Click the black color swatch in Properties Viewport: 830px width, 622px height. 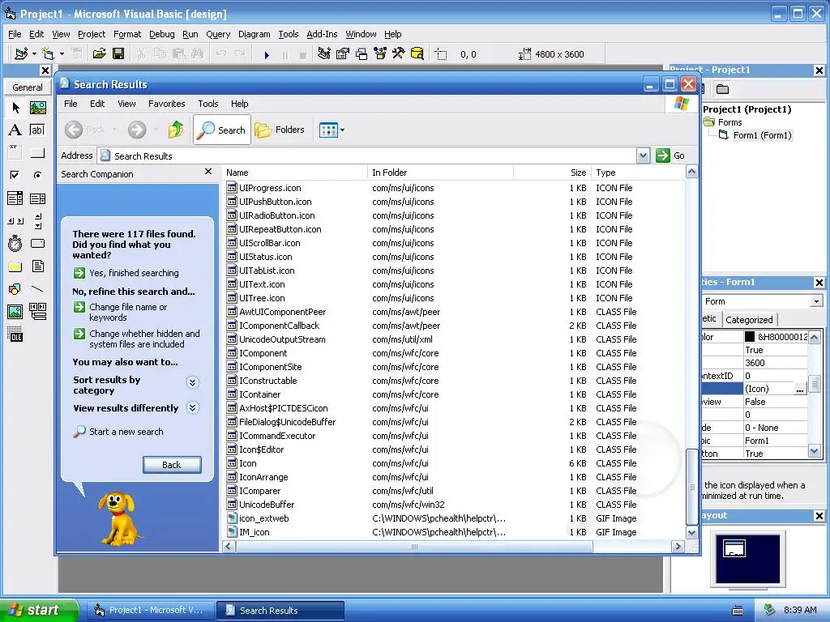click(750, 336)
